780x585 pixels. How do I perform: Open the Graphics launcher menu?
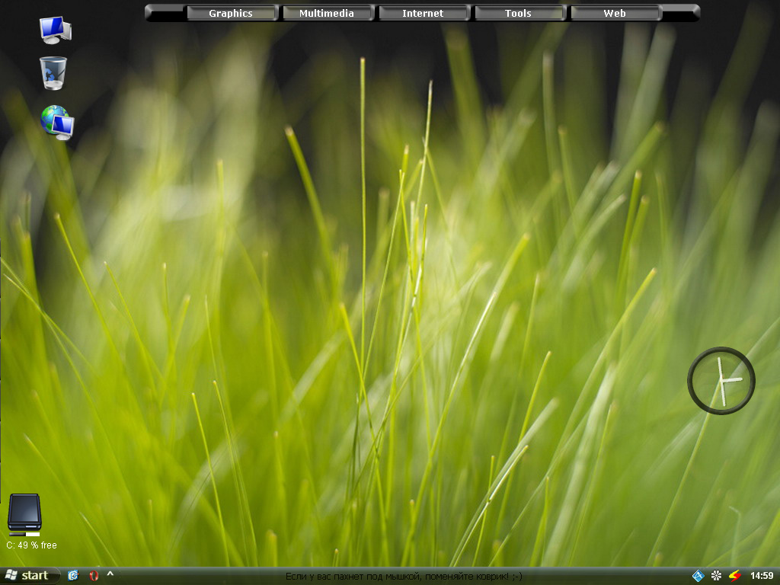(231, 13)
